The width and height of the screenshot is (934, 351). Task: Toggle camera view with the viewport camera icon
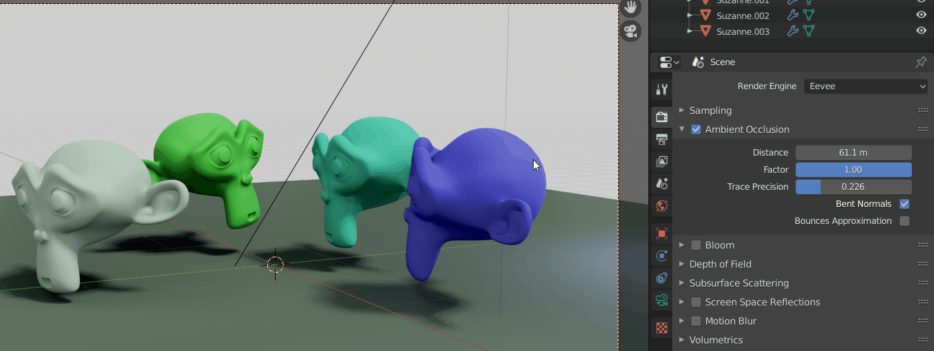(x=630, y=31)
